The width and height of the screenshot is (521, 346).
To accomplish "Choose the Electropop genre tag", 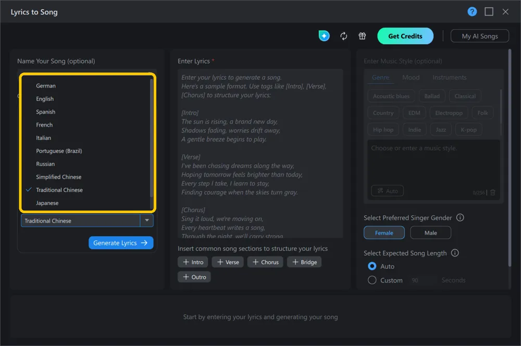I will point(449,113).
